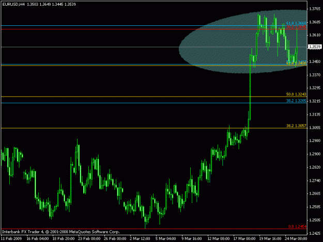
Task: Click the yellow 61.8 1.3430 Fibonacci label
Action: coord(296,63)
